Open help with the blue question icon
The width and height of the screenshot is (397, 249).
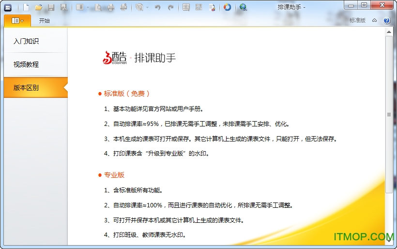coord(387,20)
